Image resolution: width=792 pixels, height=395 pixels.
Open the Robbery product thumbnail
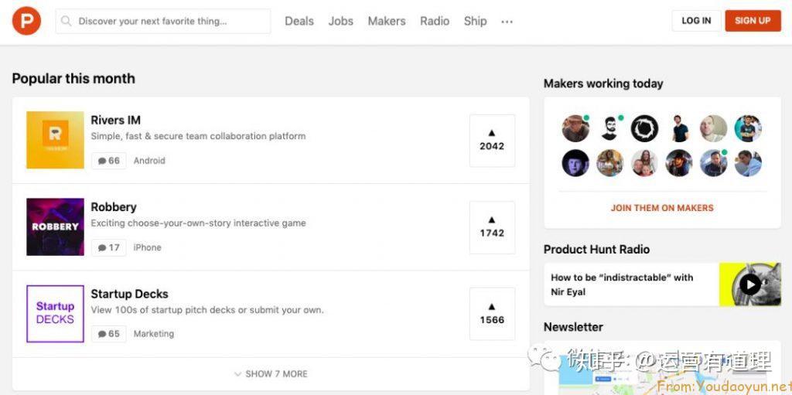click(x=55, y=226)
